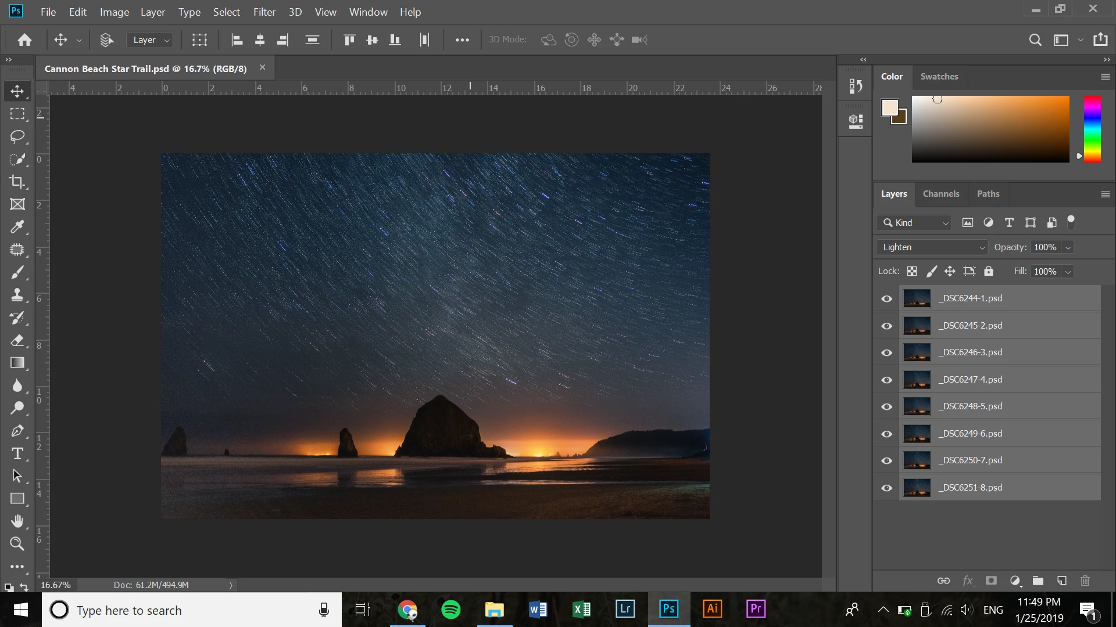The image size is (1116, 627).
Task: Select the Lasso tool
Action: (x=17, y=136)
